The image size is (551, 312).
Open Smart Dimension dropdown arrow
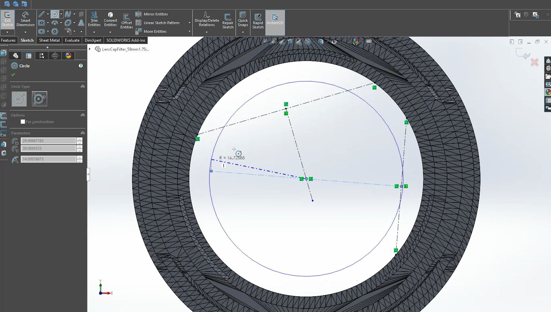tap(25, 32)
